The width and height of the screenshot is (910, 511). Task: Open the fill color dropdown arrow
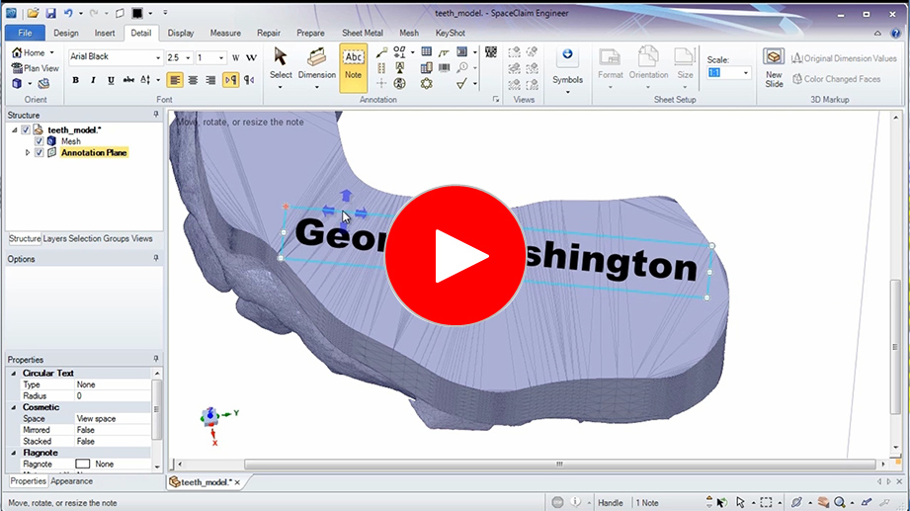pyautogui.click(x=150, y=13)
